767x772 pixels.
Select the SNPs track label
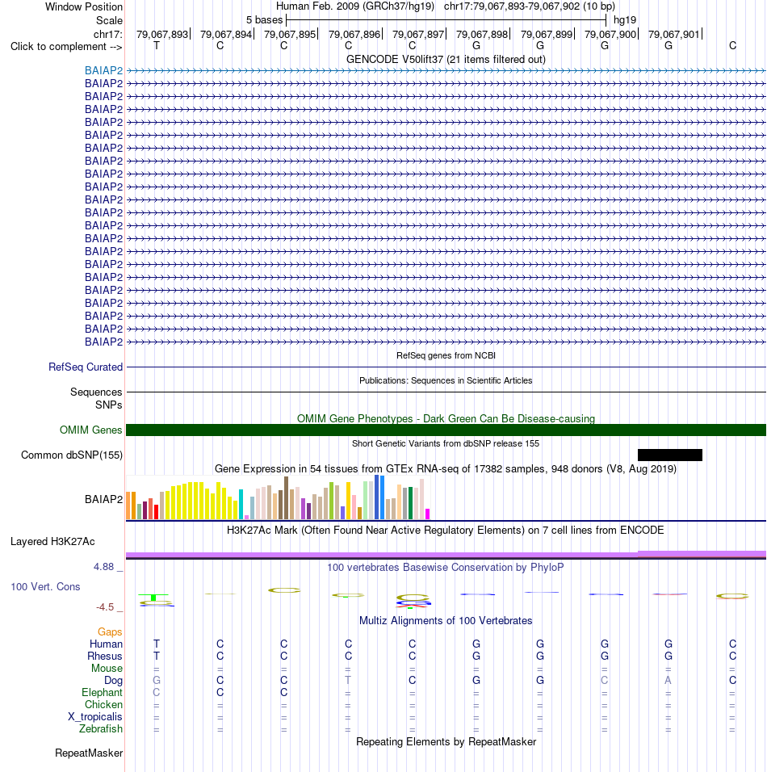pyautogui.click(x=108, y=405)
